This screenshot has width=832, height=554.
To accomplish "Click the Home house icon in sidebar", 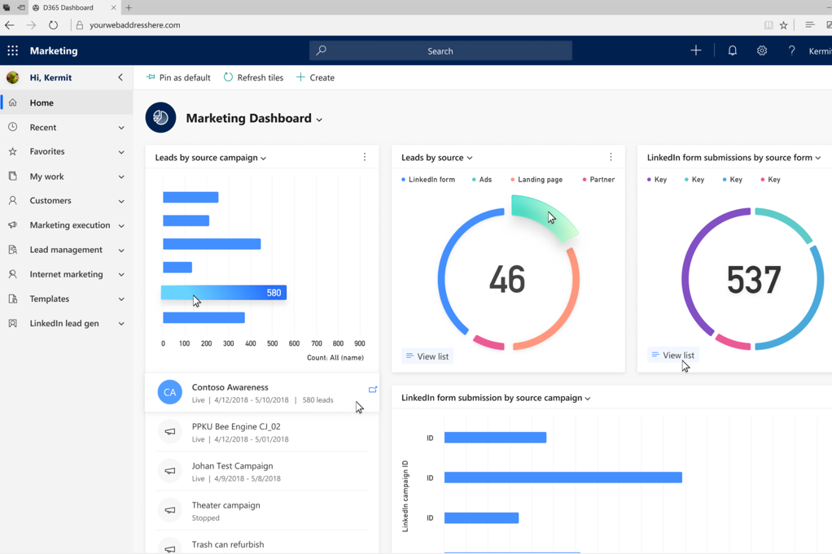I will pyautogui.click(x=13, y=103).
